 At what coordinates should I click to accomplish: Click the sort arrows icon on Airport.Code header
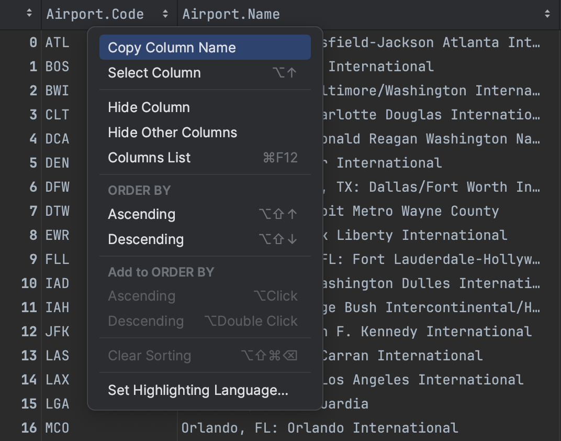166,14
